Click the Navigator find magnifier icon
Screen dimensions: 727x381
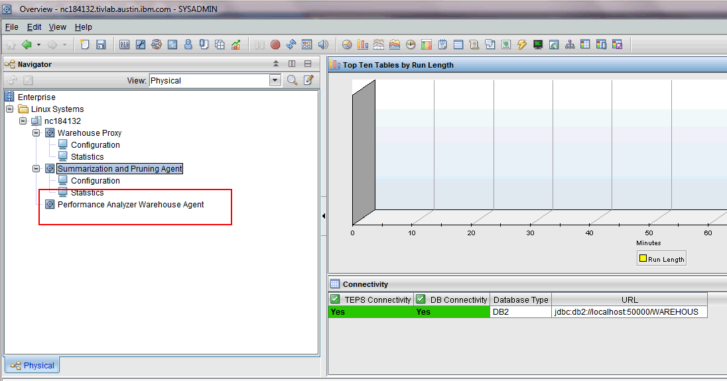click(x=292, y=80)
